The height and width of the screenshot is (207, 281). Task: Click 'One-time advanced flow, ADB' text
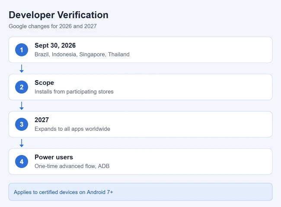pyautogui.click(x=72, y=166)
